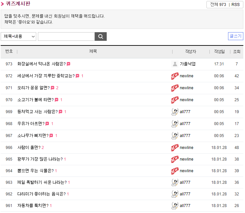Click the new-post badge beside 우유가 아프면?

pos(47,124)
